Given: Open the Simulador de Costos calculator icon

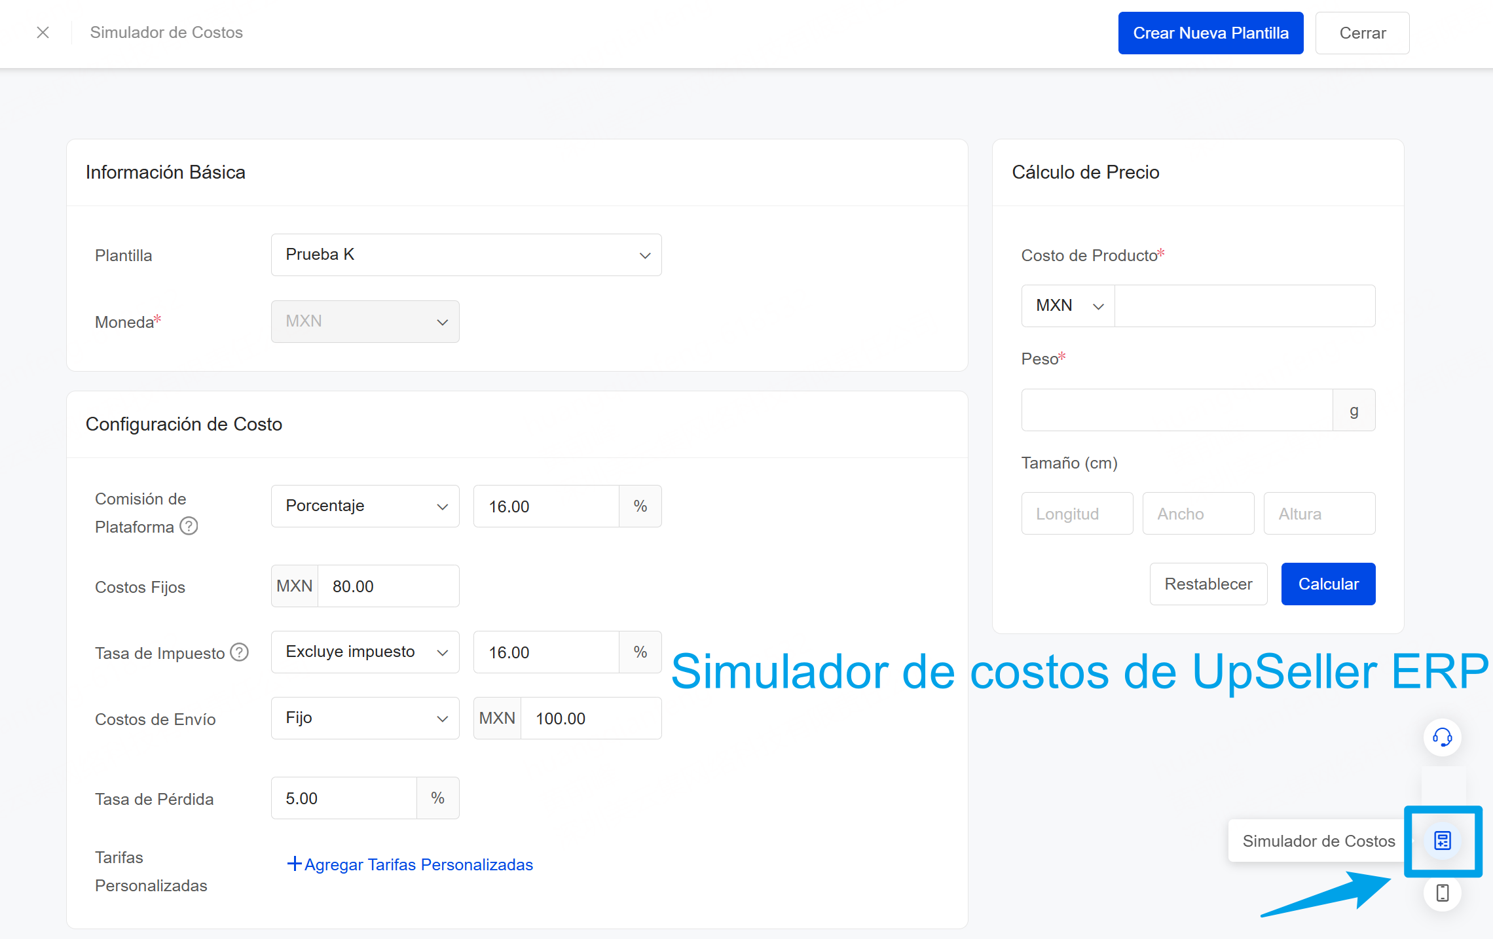Looking at the screenshot, I should (x=1443, y=841).
